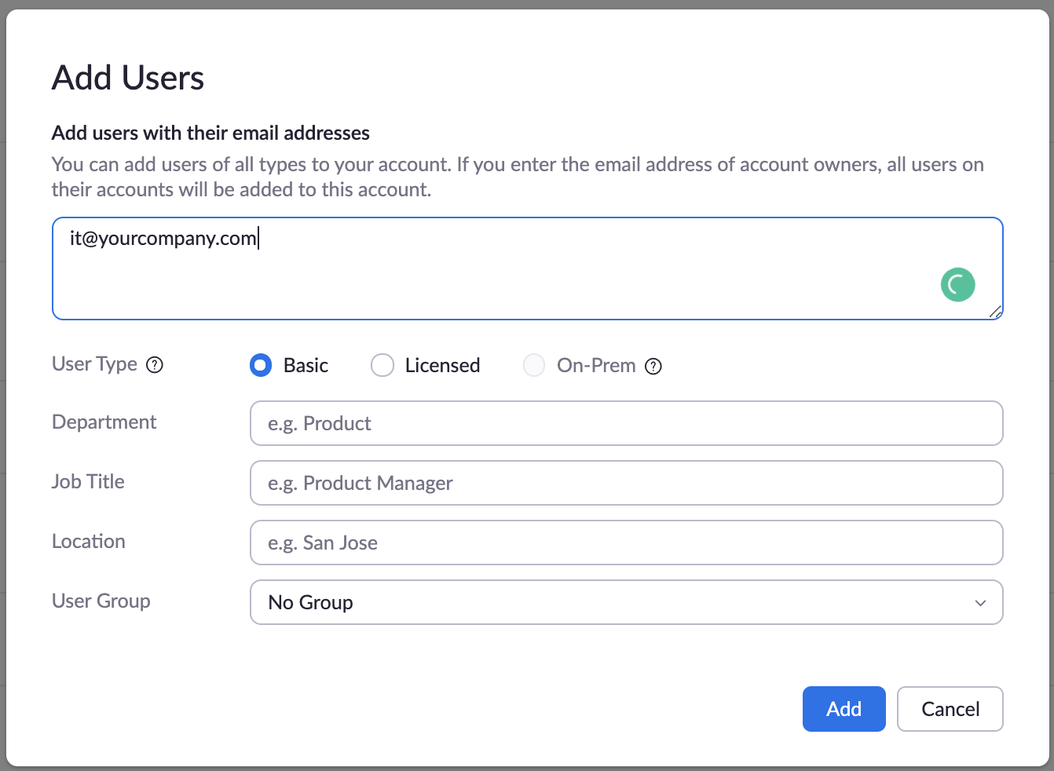Click the Cancel button

[950, 708]
